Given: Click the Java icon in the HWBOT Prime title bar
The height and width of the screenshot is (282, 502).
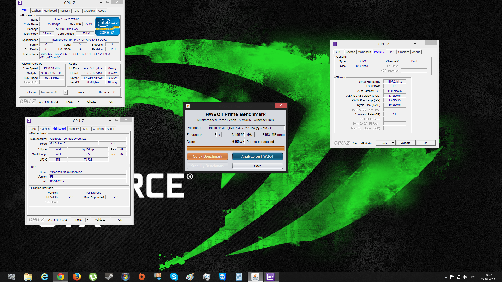Looking at the screenshot, I should point(188,106).
